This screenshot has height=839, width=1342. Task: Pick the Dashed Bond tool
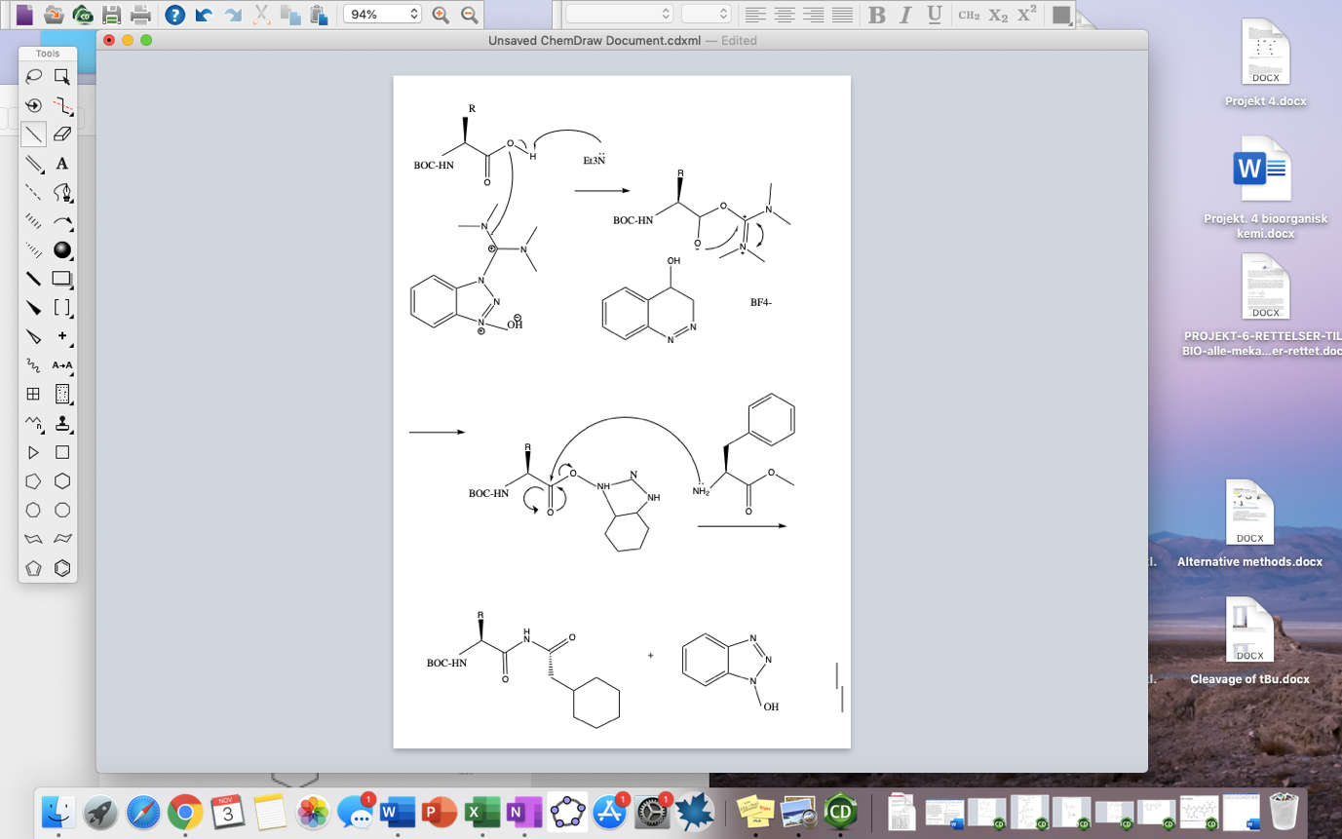(33, 192)
